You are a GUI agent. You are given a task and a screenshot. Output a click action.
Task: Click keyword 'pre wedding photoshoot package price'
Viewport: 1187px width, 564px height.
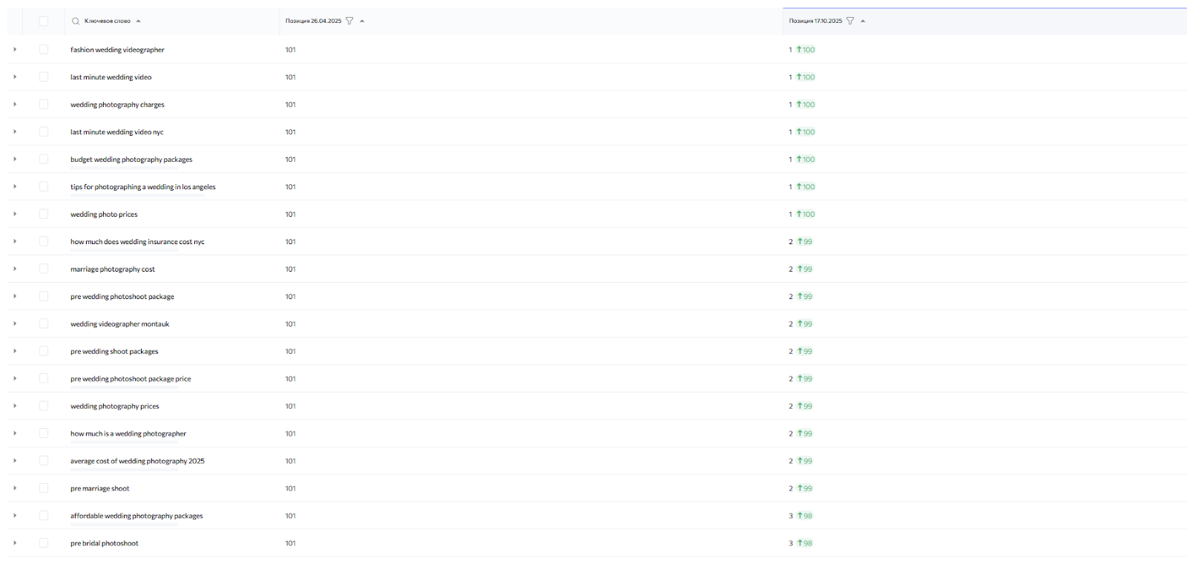click(x=131, y=379)
